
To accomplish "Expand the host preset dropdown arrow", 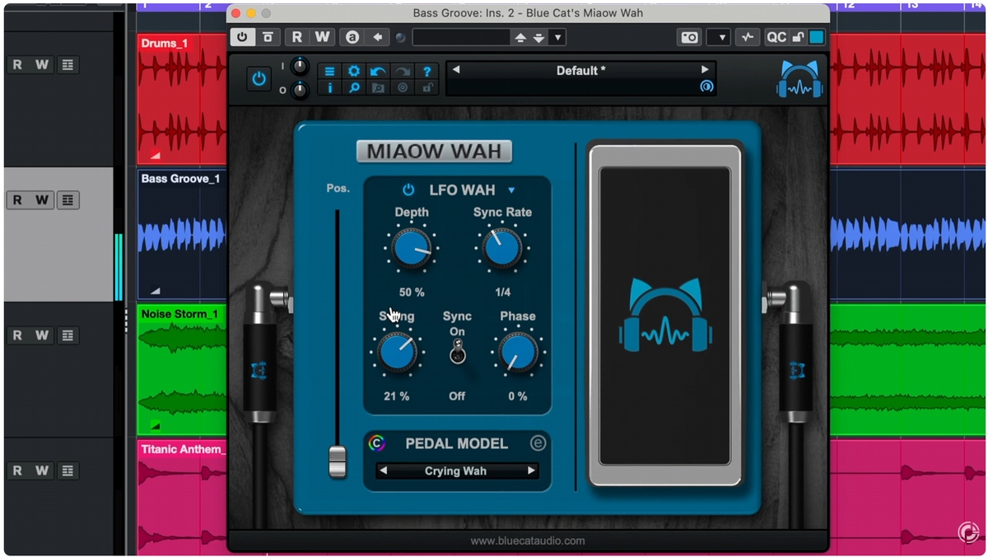I will click(557, 37).
